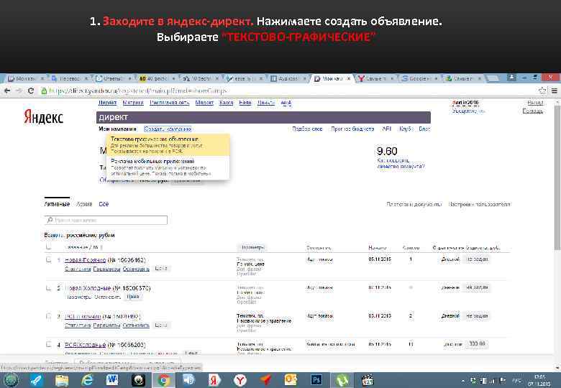Click the account quality score 9.60
This screenshot has width=561, height=388.
(x=387, y=151)
